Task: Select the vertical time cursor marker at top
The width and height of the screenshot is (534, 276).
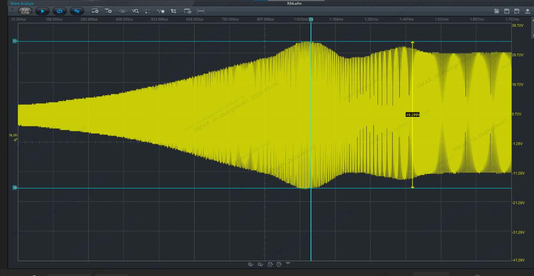Action: 311,19
